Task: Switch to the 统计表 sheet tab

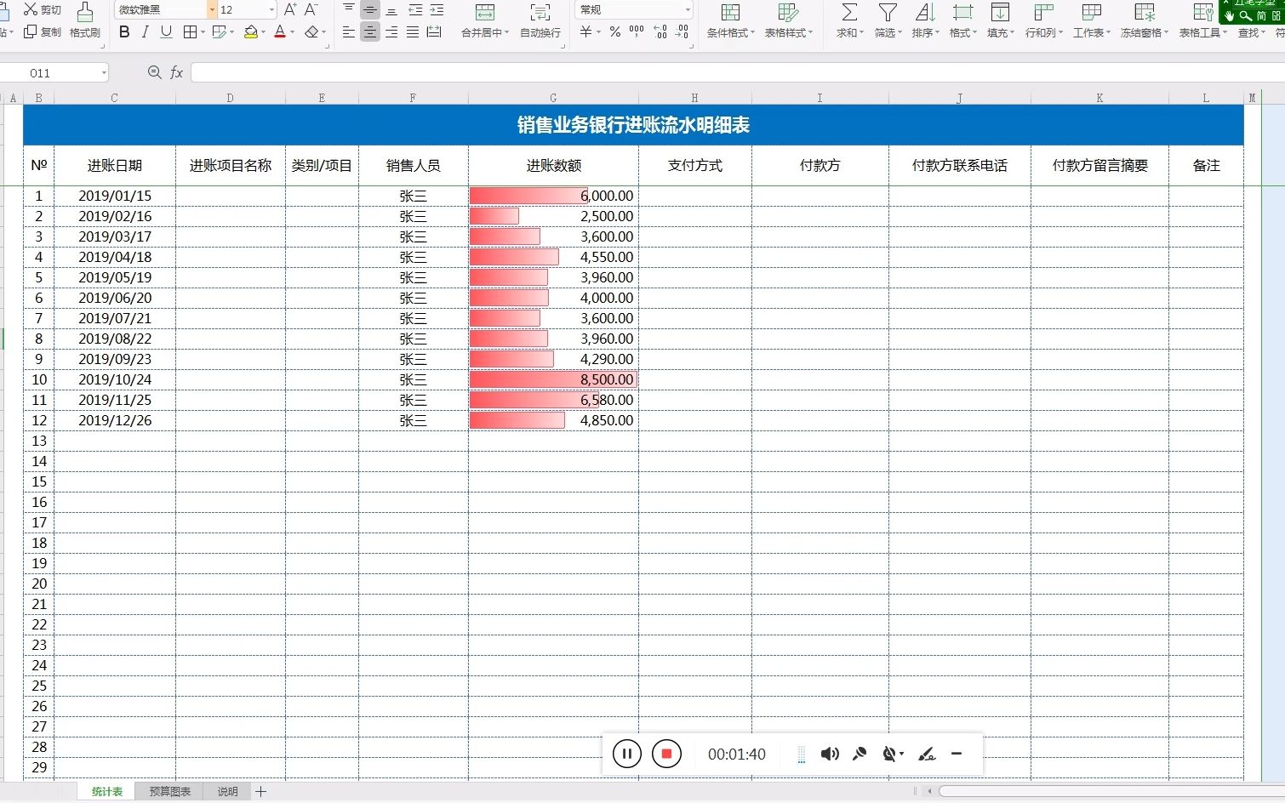Action: [107, 792]
